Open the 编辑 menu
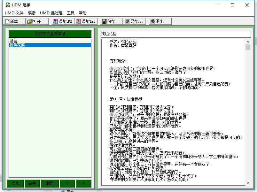Viewport: 257px width, 192px height. point(32,13)
